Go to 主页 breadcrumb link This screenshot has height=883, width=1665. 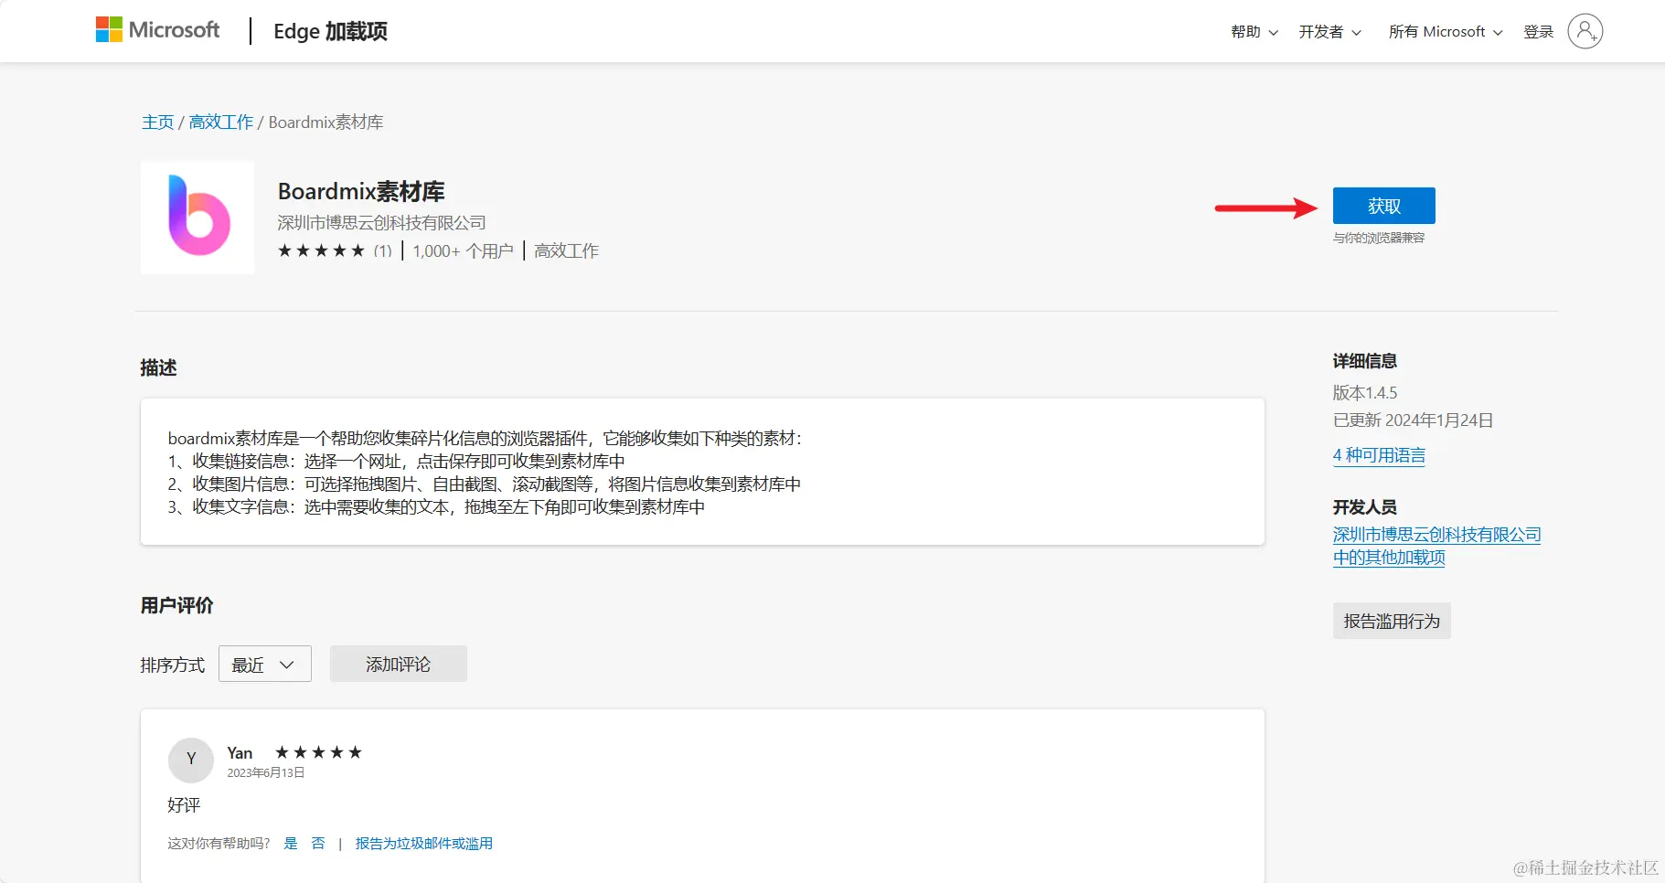[x=157, y=122]
